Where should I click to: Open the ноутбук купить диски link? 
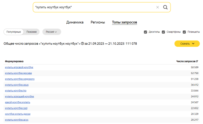point(18,114)
